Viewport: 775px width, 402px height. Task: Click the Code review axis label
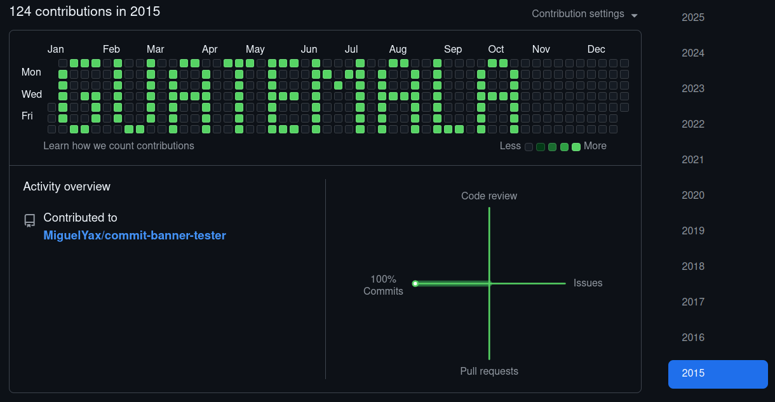tap(489, 196)
